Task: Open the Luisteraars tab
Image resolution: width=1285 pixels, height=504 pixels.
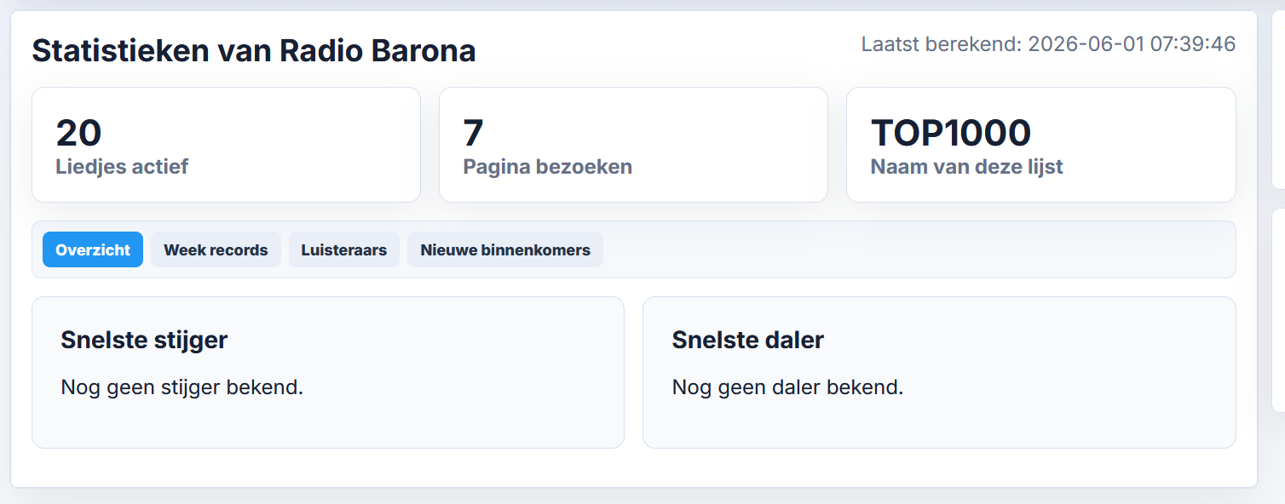Action: click(x=344, y=249)
